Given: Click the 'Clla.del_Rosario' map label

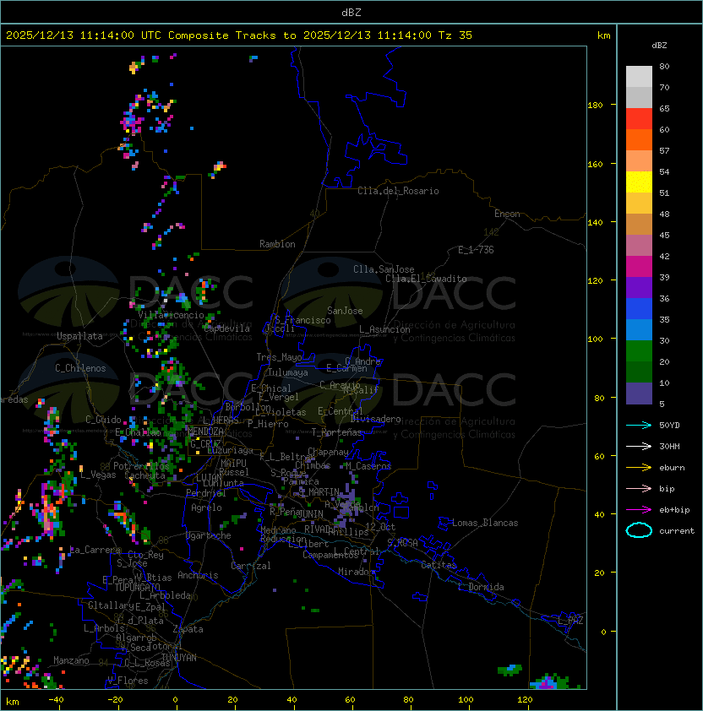Looking at the screenshot, I should [x=398, y=191].
